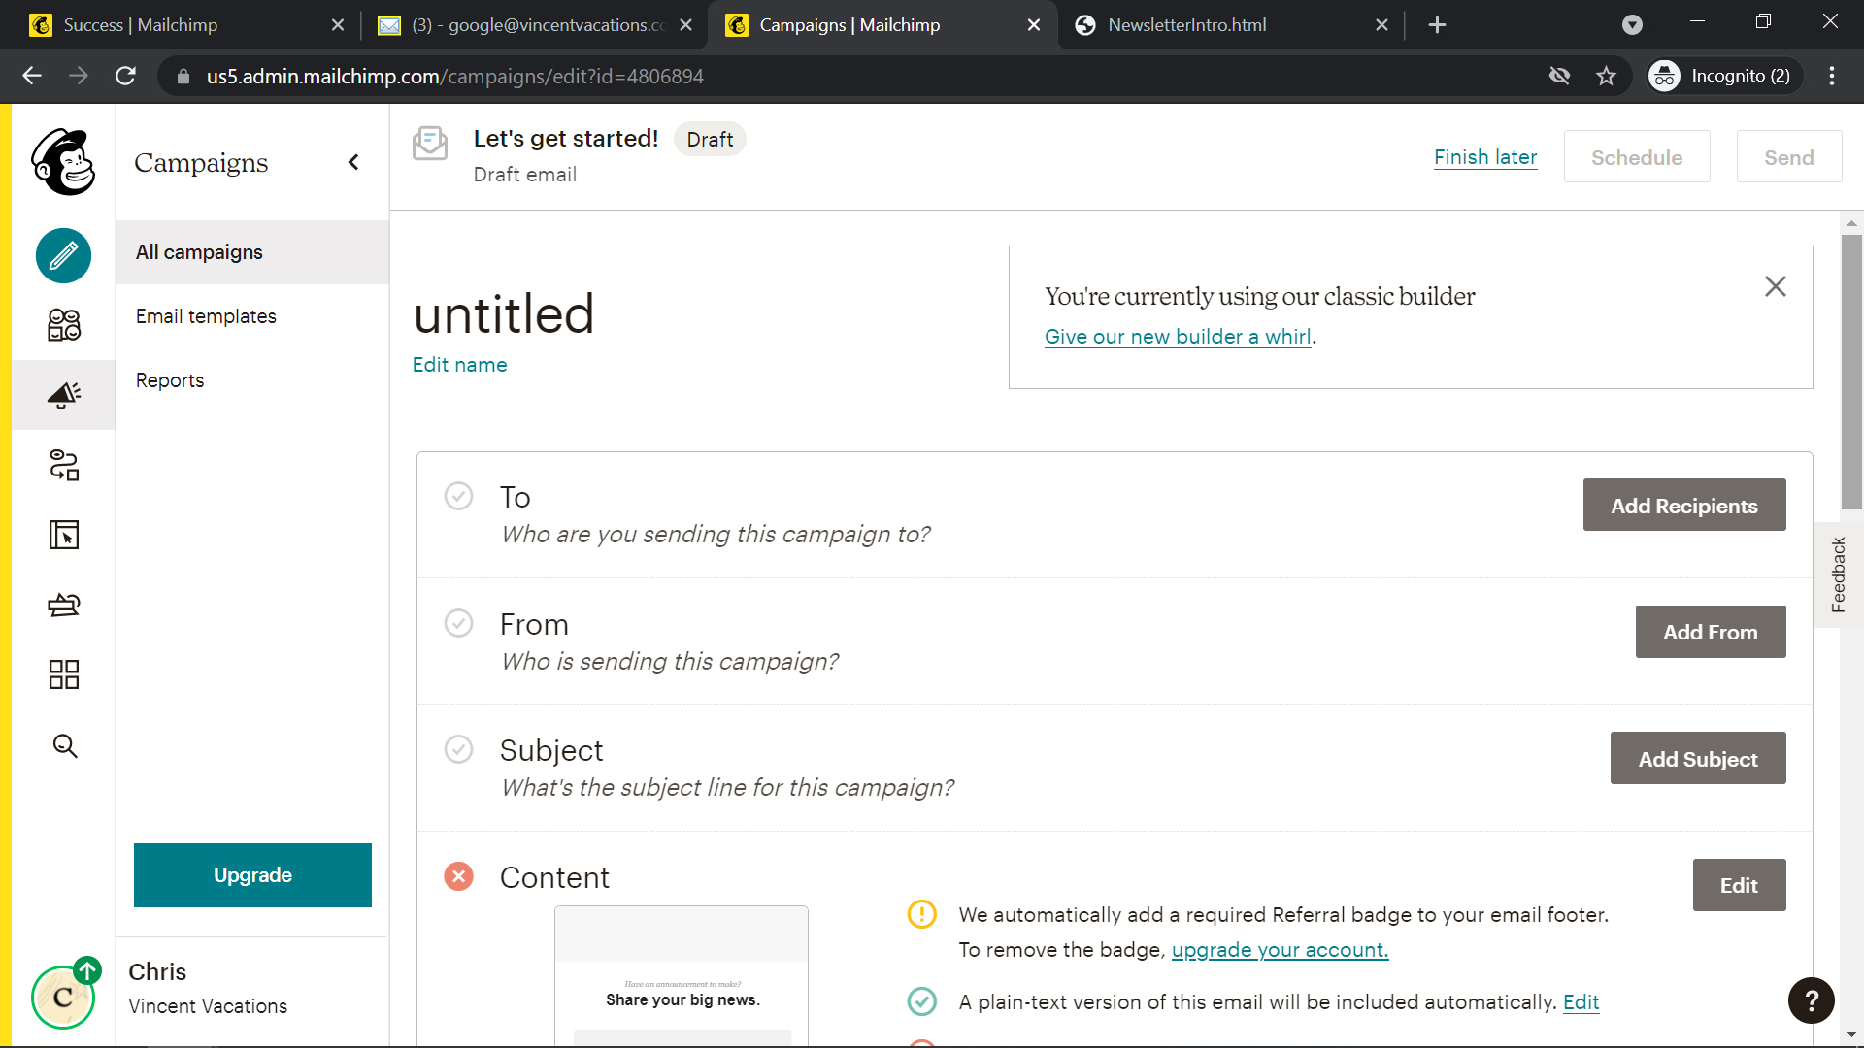The image size is (1864, 1048).
Task: Go back with browser back arrow
Action: coord(32,76)
